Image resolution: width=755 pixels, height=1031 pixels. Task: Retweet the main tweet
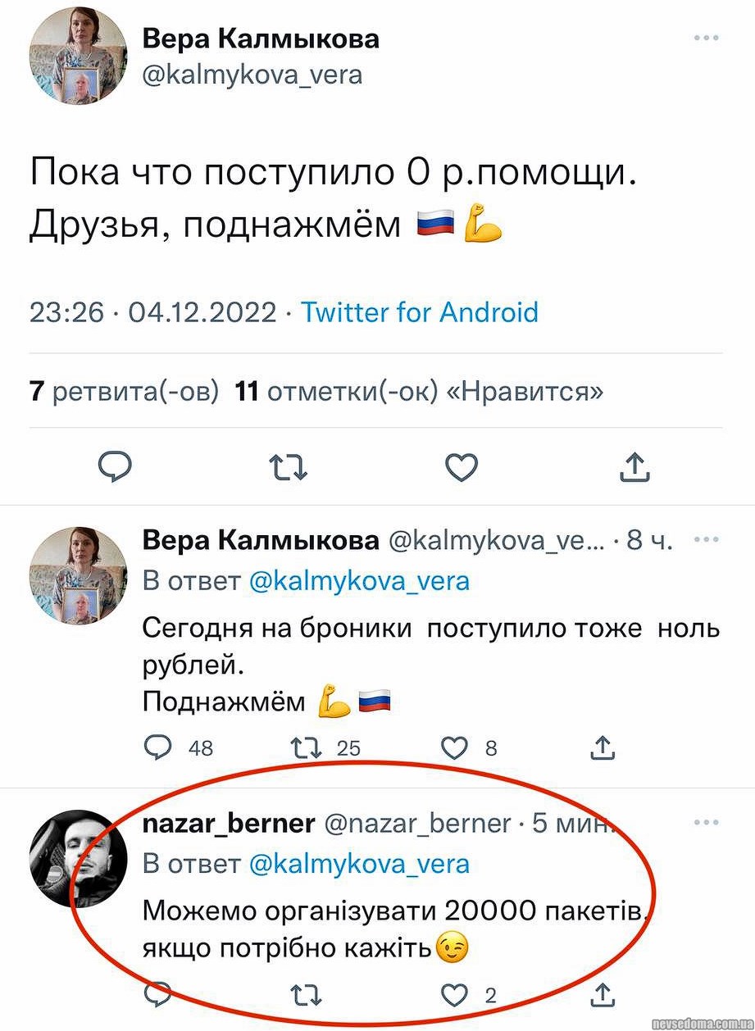click(x=289, y=467)
